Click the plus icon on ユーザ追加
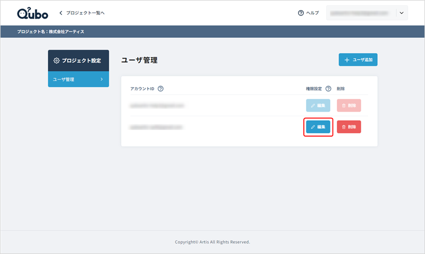 click(347, 60)
